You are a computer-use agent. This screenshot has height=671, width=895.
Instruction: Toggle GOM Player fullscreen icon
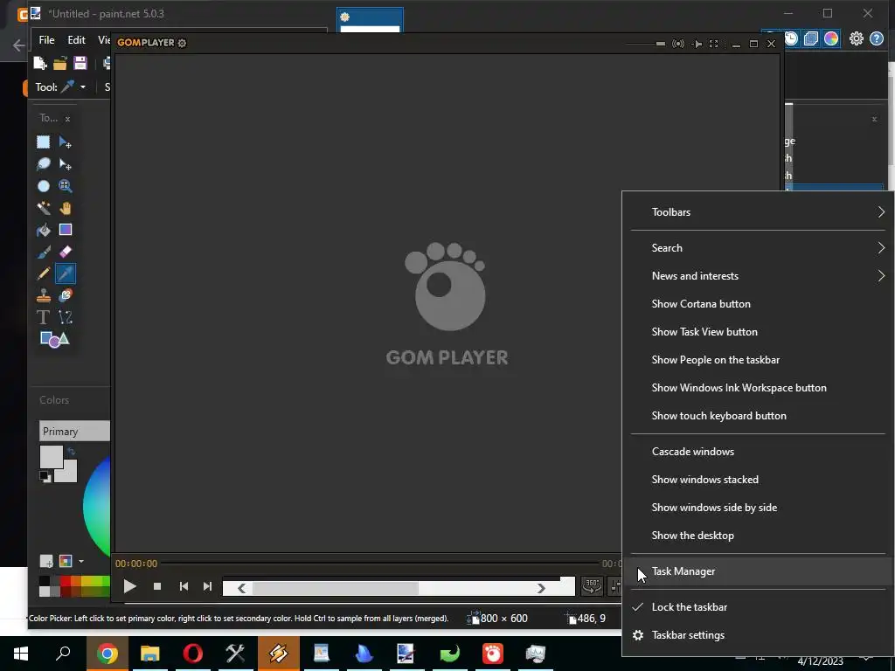(x=713, y=44)
